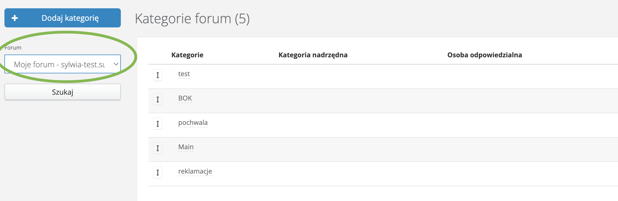Click the reorder arrows icon next to BOK
Screen dimensions: 618x201
pyautogui.click(x=157, y=99)
